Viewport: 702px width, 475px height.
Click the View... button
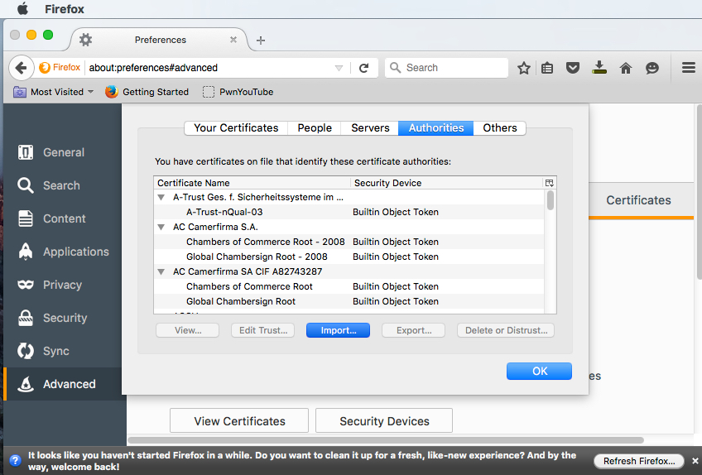(188, 330)
